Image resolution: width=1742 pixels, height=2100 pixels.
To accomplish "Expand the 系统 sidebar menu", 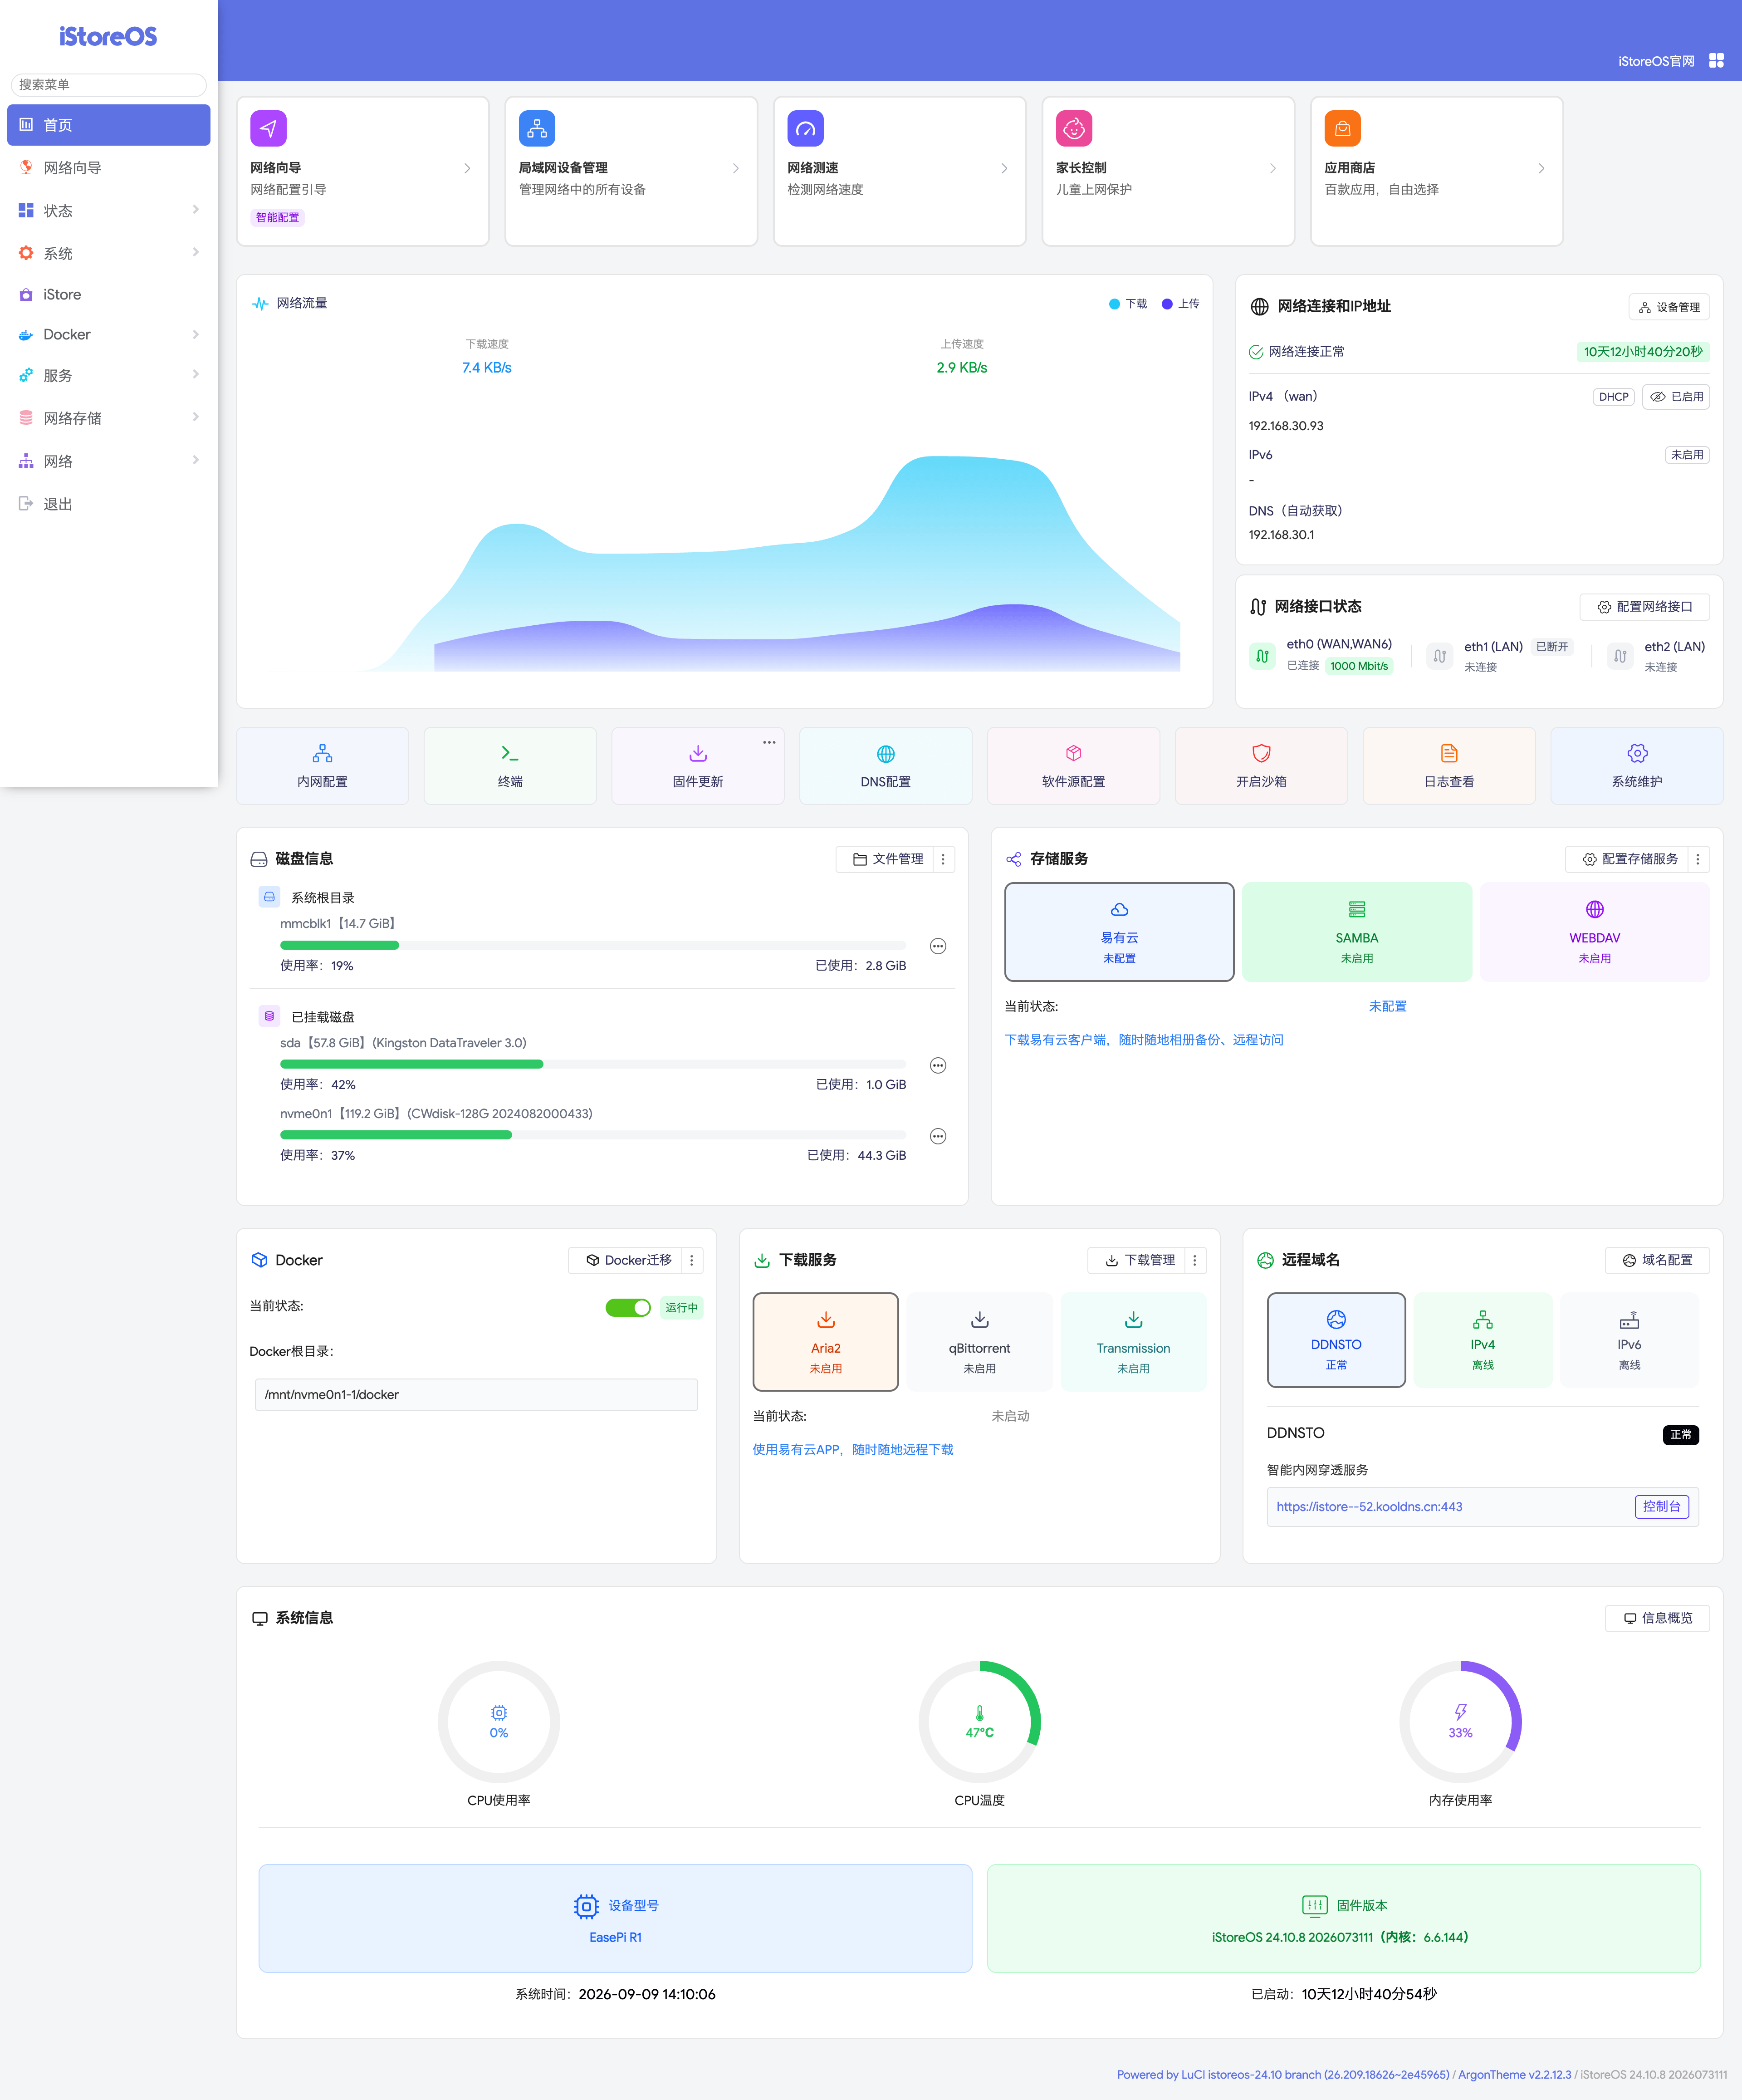I will pyautogui.click(x=109, y=253).
